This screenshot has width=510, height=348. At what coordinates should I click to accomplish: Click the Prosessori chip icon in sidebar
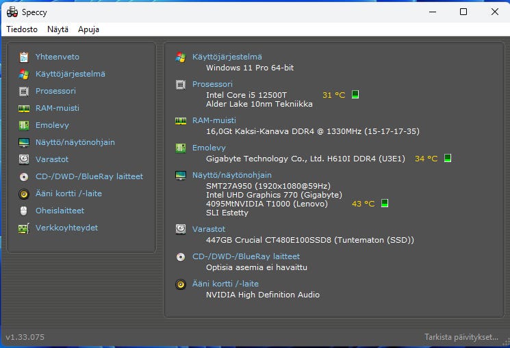click(x=24, y=92)
